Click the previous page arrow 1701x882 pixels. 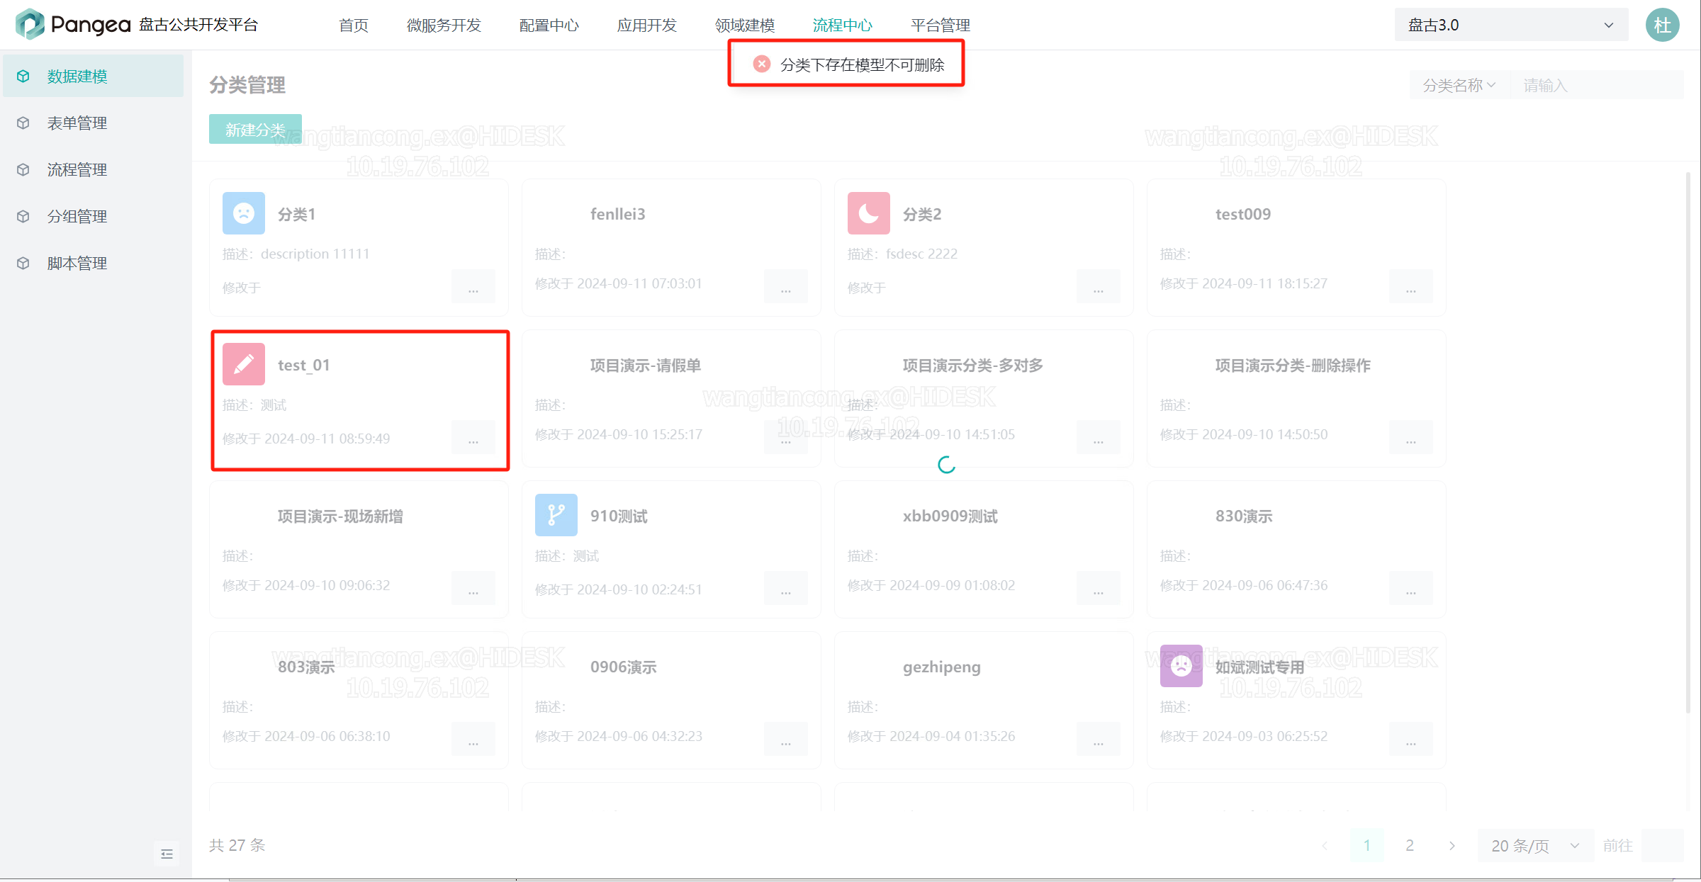(1325, 845)
